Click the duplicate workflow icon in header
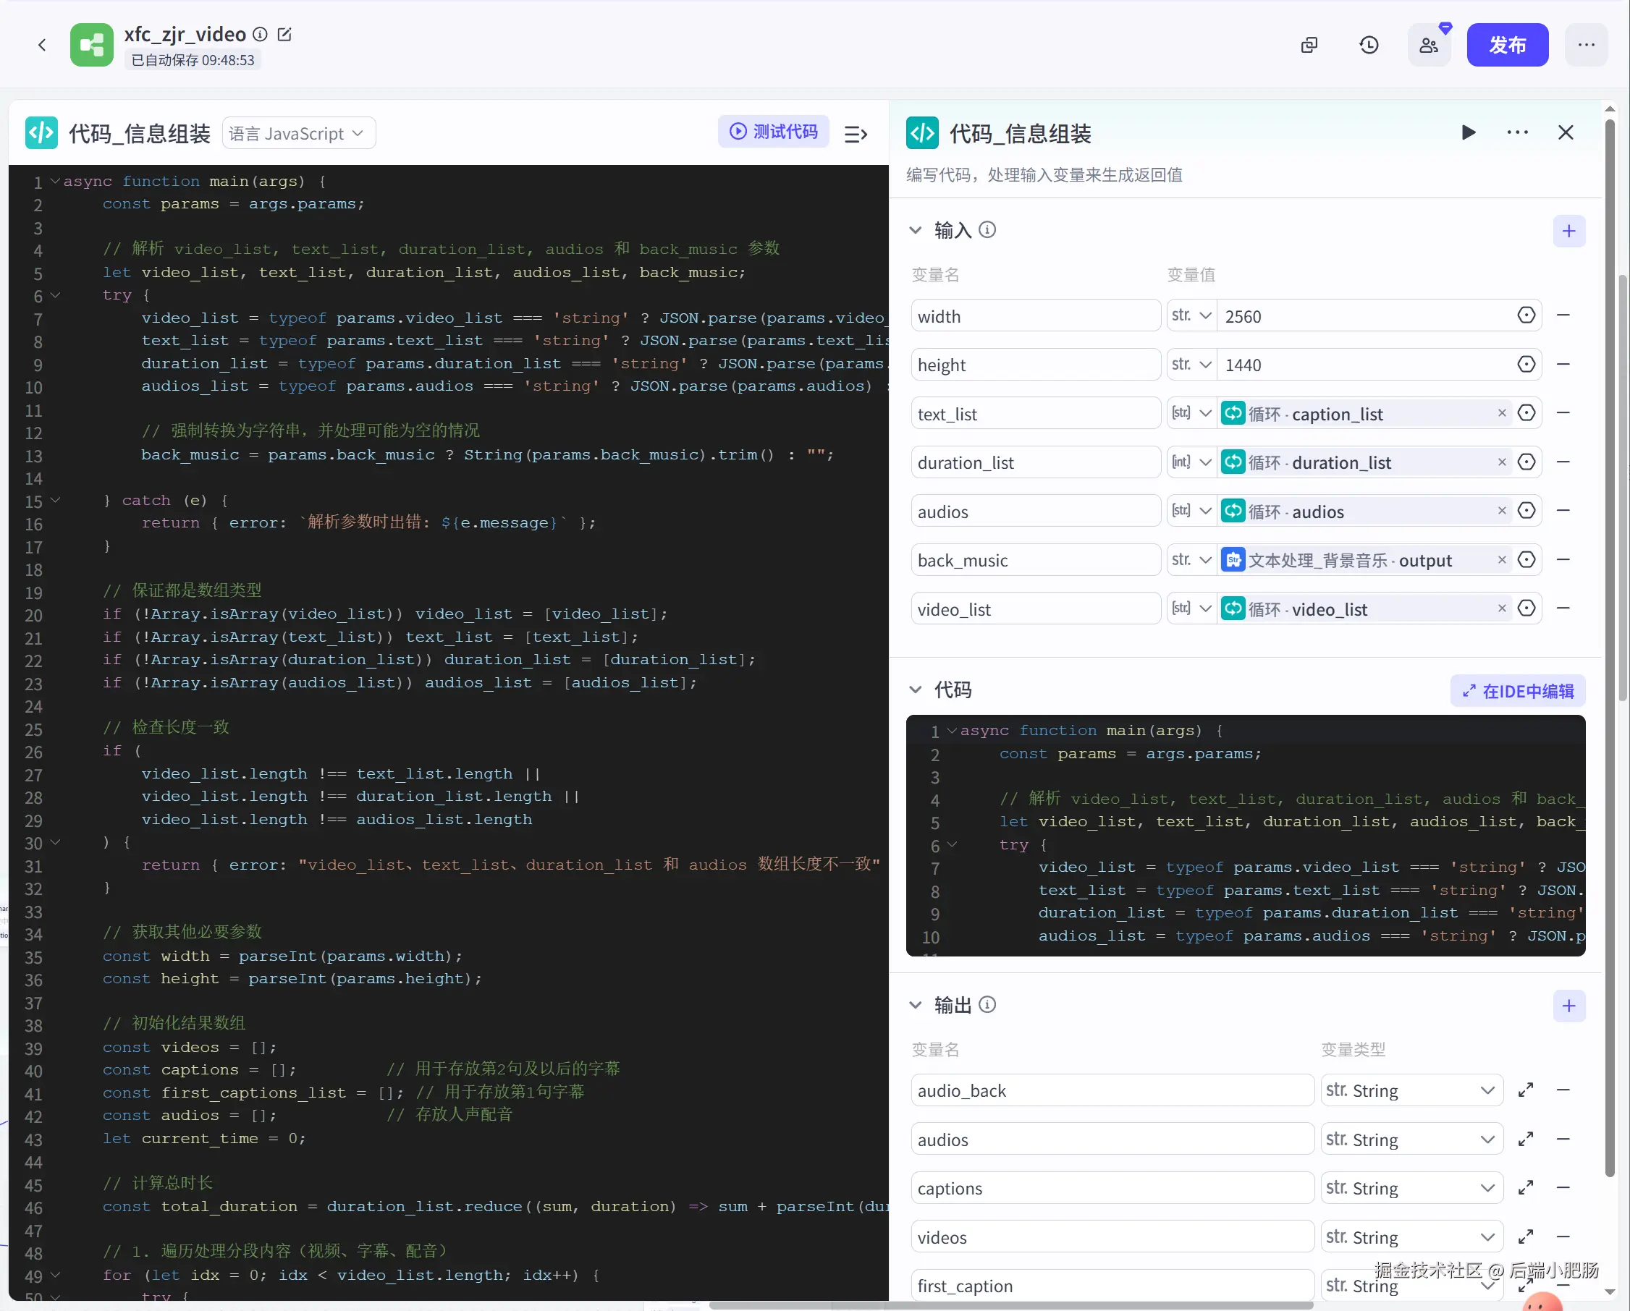The width and height of the screenshot is (1630, 1311). [x=1309, y=46]
